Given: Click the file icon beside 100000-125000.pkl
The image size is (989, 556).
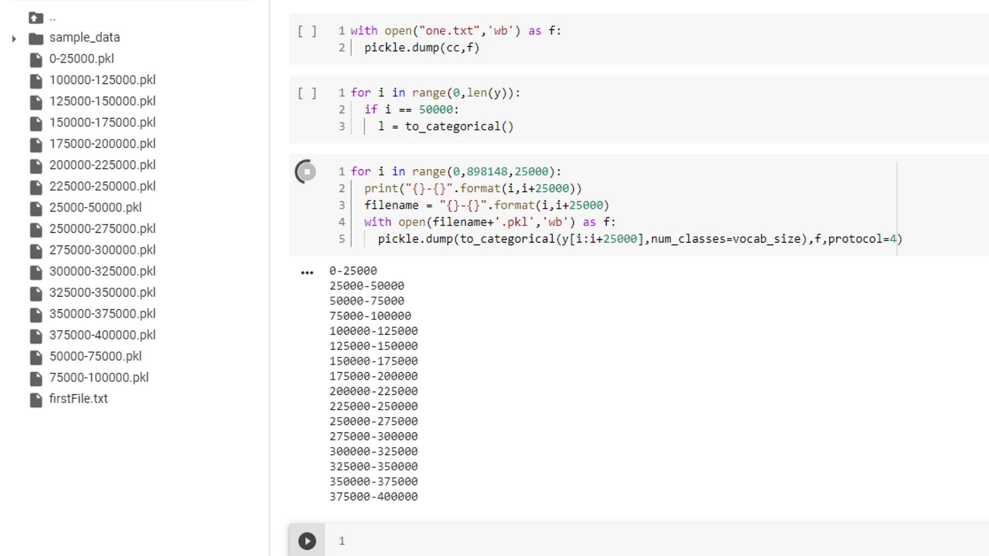Looking at the screenshot, I should point(36,80).
